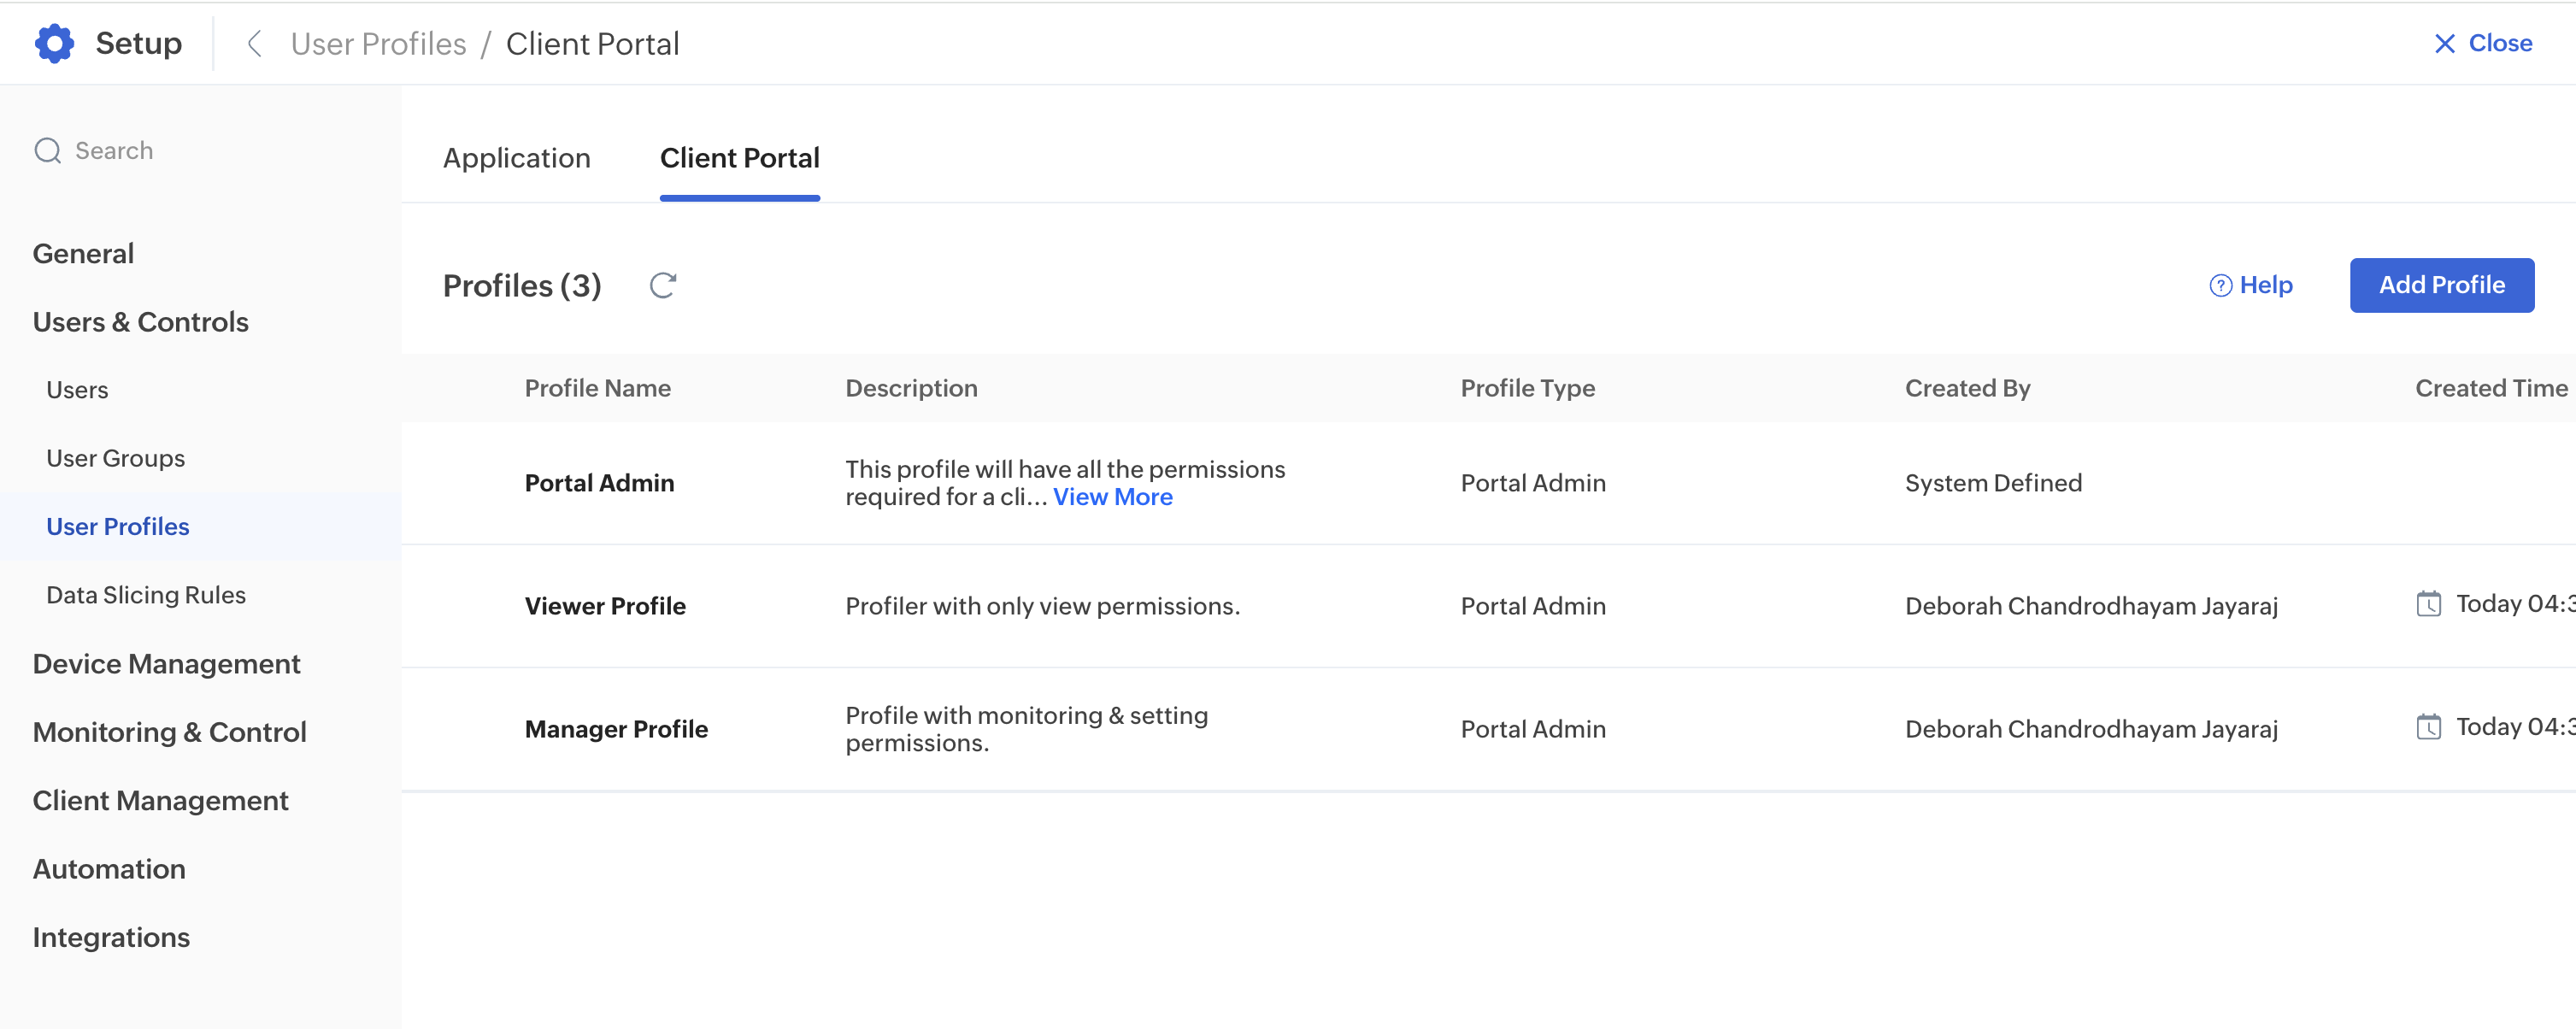Select the Client Portal tab
Screen dimensions: 2576x1029
[739, 158]
